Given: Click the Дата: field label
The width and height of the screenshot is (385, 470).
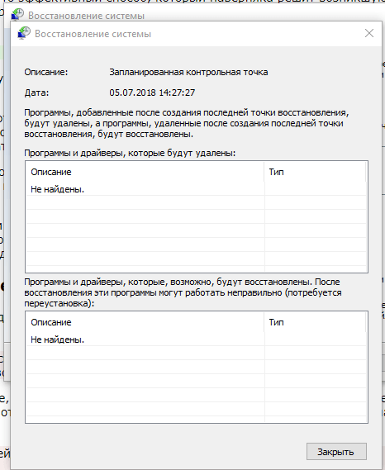Looking at the screenshot, I should pos(36,93).
